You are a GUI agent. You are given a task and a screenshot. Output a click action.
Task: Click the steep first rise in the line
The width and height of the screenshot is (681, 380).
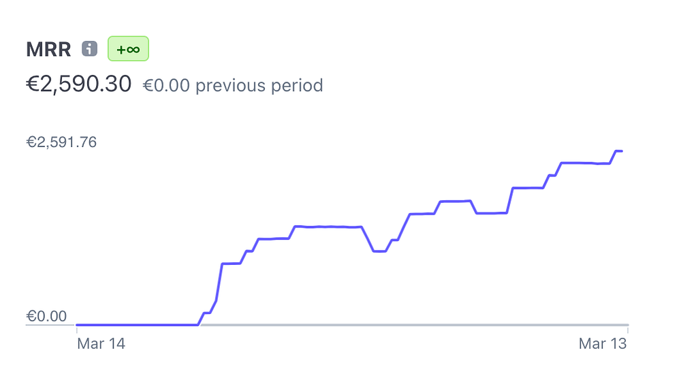tap(219, 283)
